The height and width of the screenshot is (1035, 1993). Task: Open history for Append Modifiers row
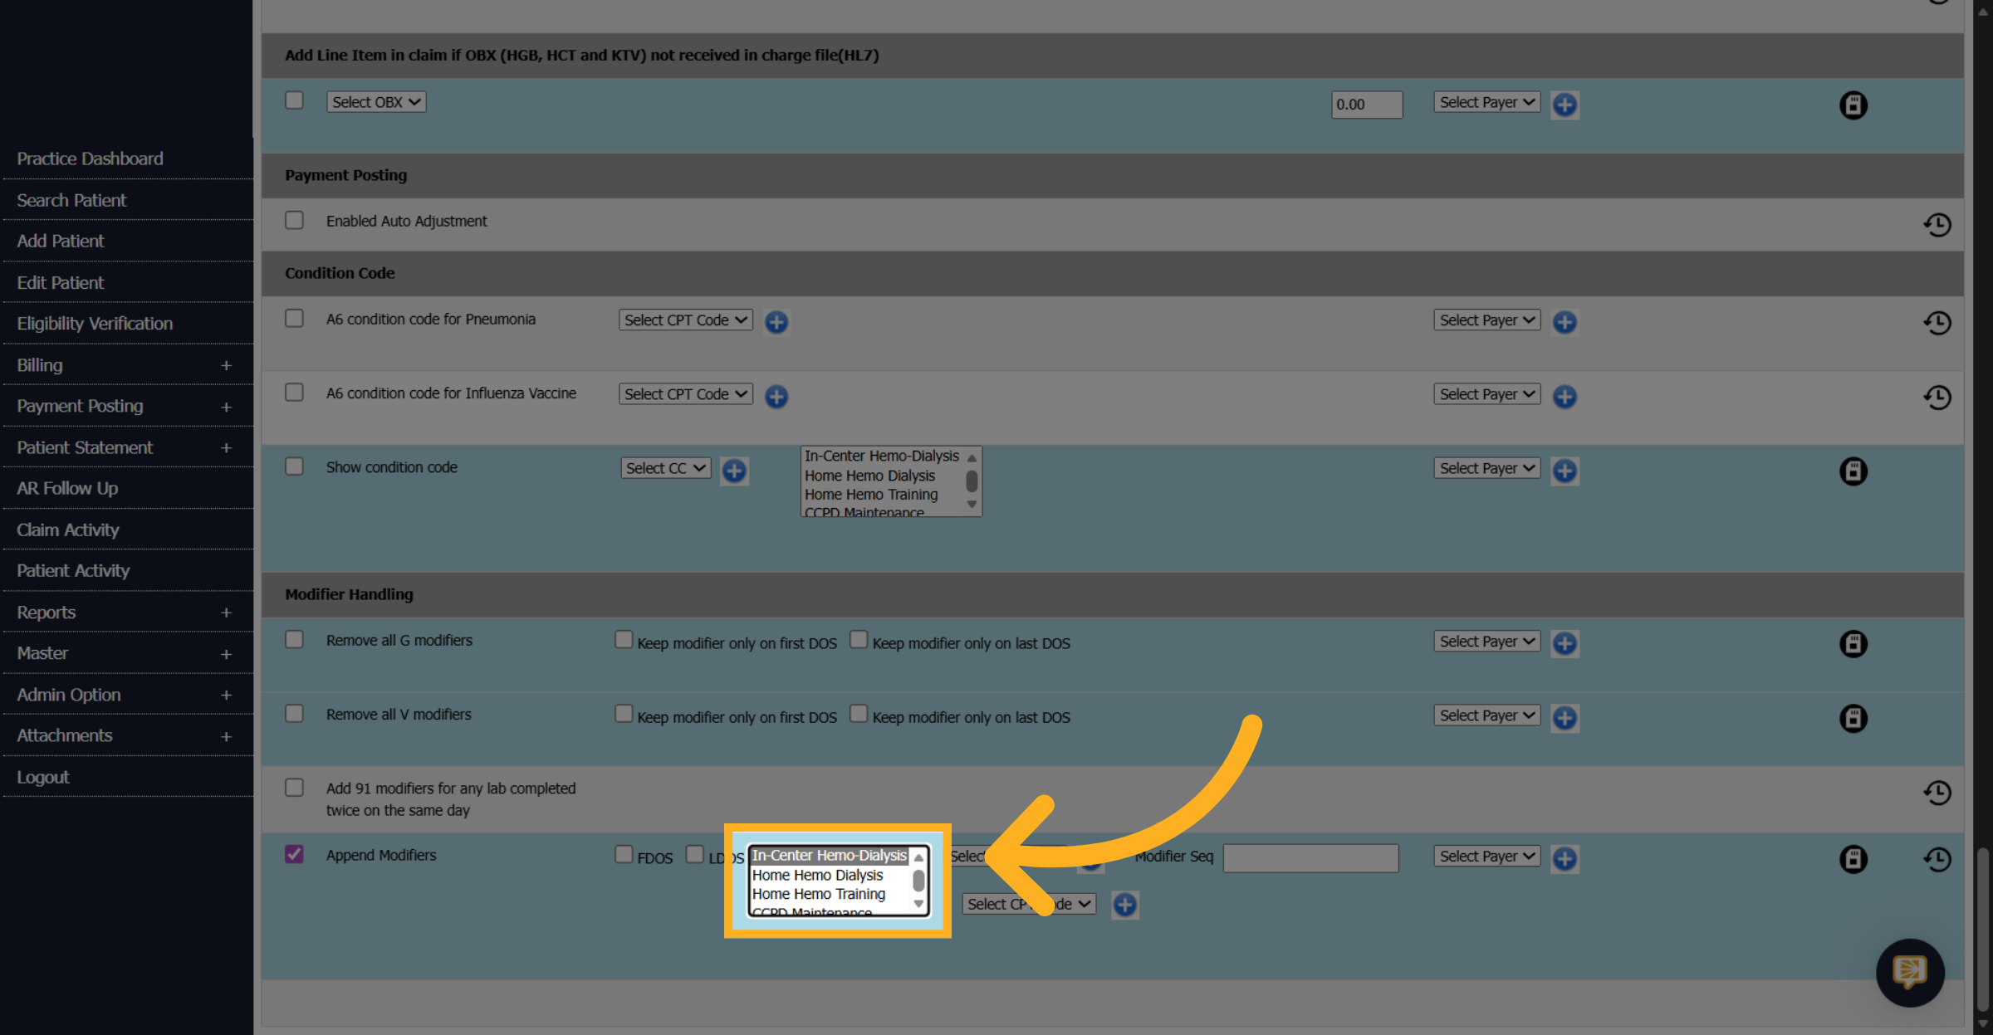pos(1937,859)
